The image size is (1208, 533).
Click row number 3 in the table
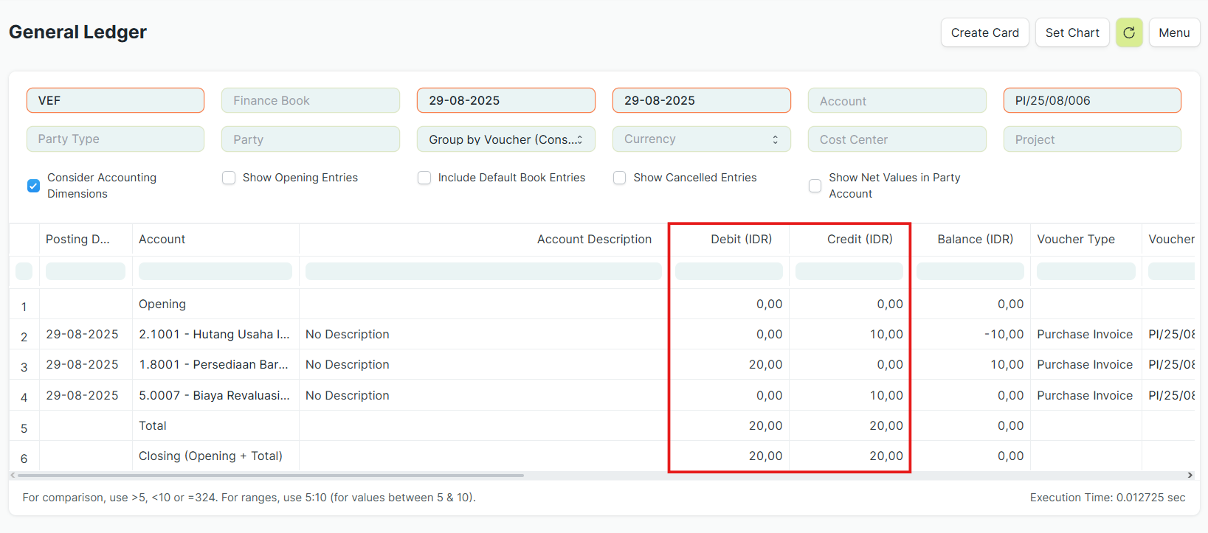(24, 367)
